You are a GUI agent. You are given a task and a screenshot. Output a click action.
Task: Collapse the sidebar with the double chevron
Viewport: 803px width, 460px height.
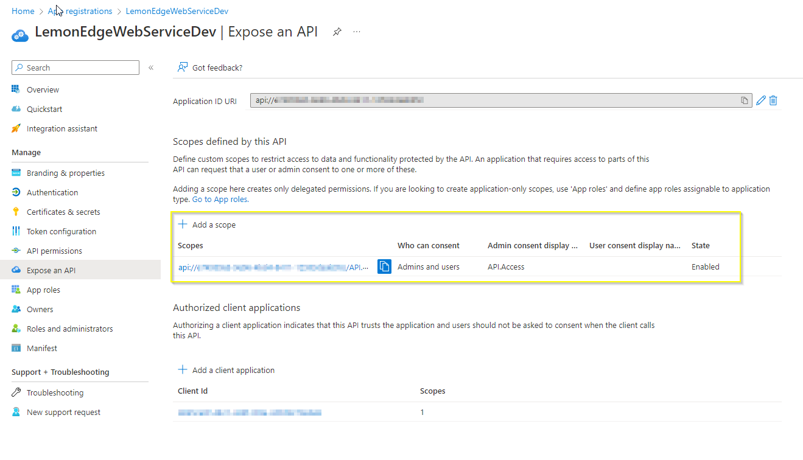[x=151, y=68]
